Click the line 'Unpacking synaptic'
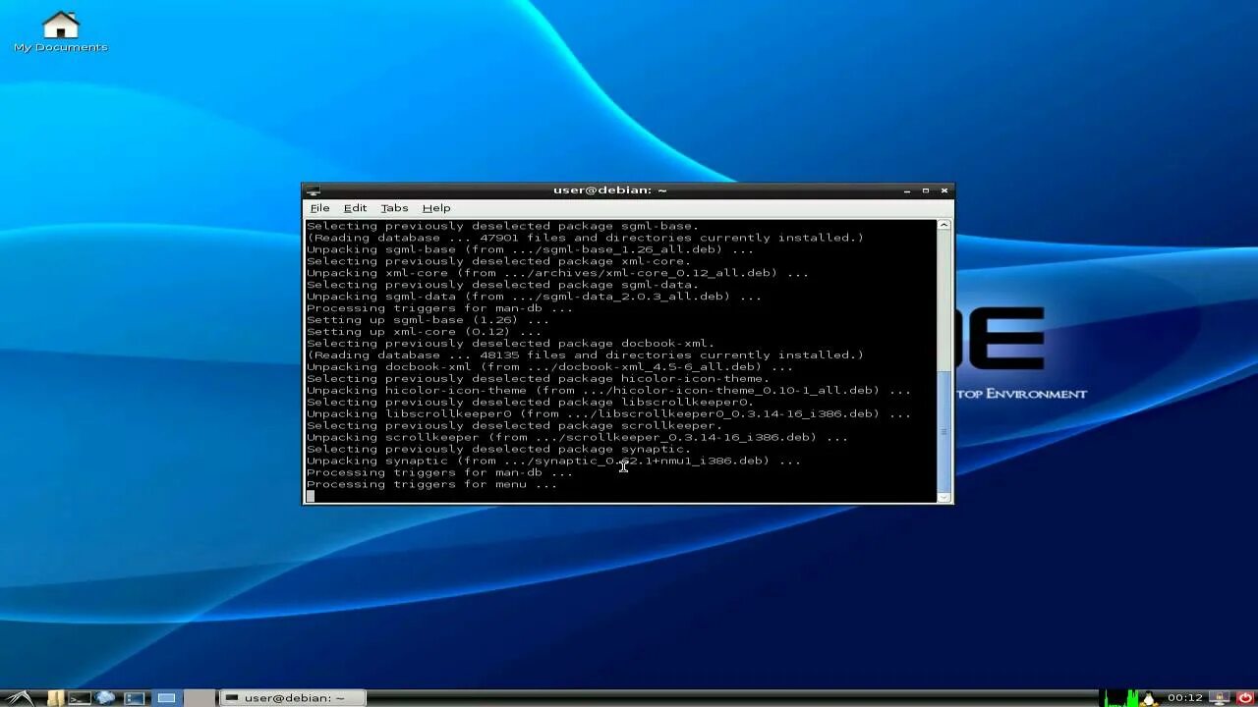 pyautogui.click(x=553, y=461)
